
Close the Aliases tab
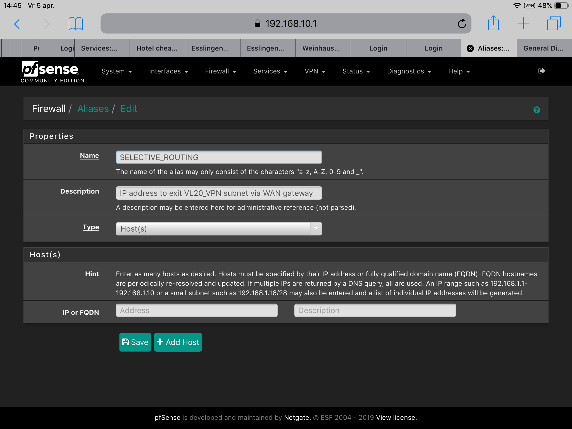tap(470, 49)
